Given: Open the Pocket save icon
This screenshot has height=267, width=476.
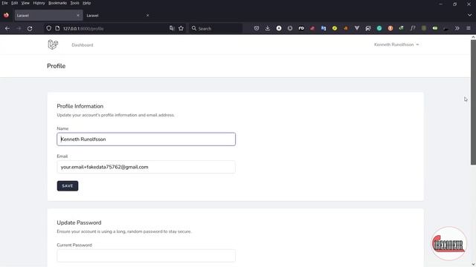Looking at the screenshot, I should click(x=257, y=28).
